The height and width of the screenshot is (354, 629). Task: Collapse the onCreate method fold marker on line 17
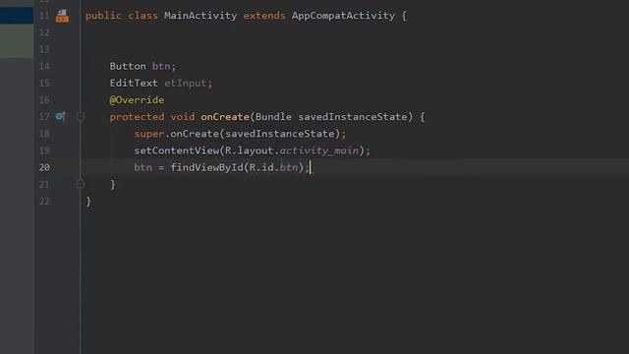pyautogui.click(x=81, y=117)
